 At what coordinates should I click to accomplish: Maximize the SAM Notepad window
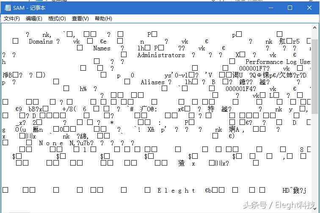290,8
